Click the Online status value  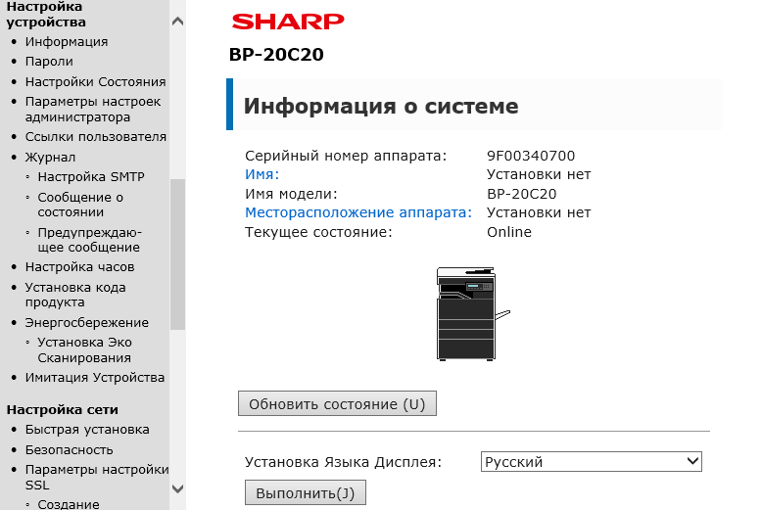pos(508,232)
